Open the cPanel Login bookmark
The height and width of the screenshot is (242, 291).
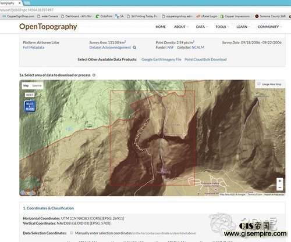pyautogui.click(x=207, y=16)
